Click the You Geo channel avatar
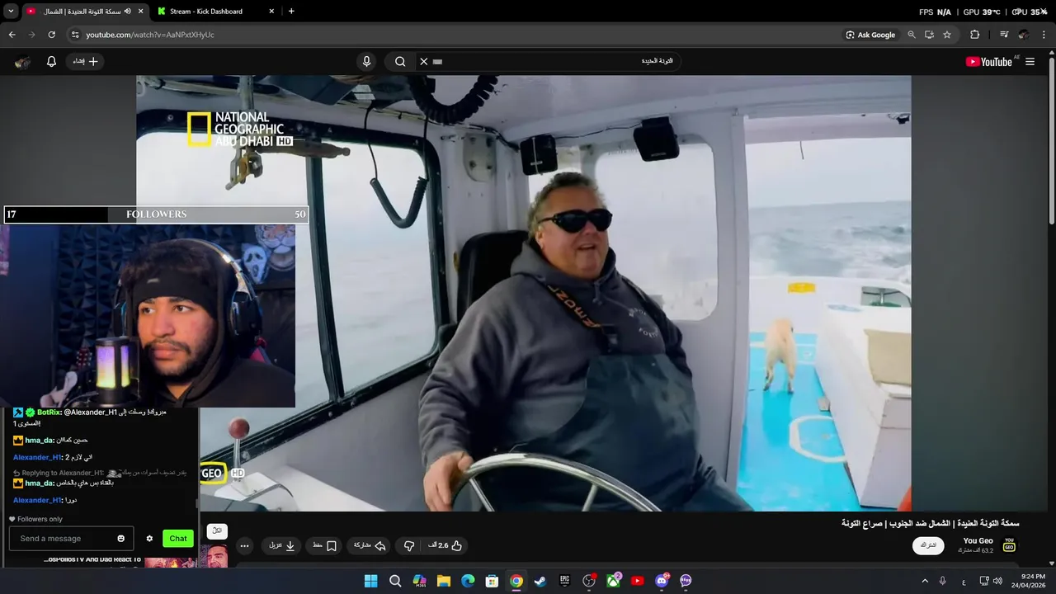The image size is (1056, 594). [x=1009, y=545]
